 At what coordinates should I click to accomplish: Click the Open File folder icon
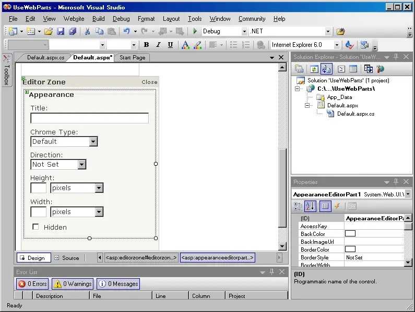tap(49, 31)
